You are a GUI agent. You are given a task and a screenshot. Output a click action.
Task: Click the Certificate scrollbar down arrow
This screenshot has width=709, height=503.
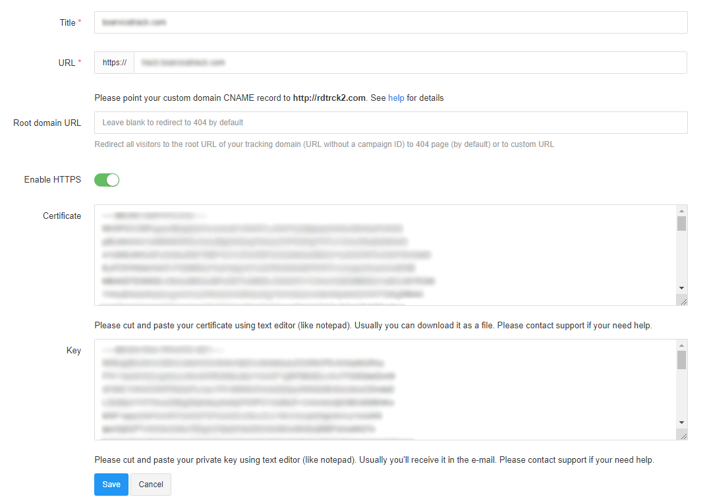click(681, 288)
